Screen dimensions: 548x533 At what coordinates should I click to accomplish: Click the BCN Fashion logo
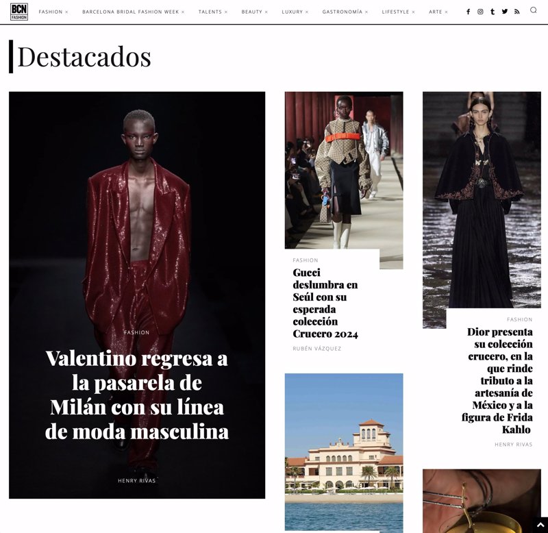[19, 11]
